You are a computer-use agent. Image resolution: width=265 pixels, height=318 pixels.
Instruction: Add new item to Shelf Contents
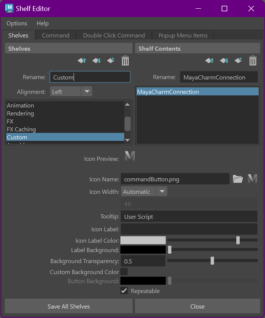[x=238, y=61]
